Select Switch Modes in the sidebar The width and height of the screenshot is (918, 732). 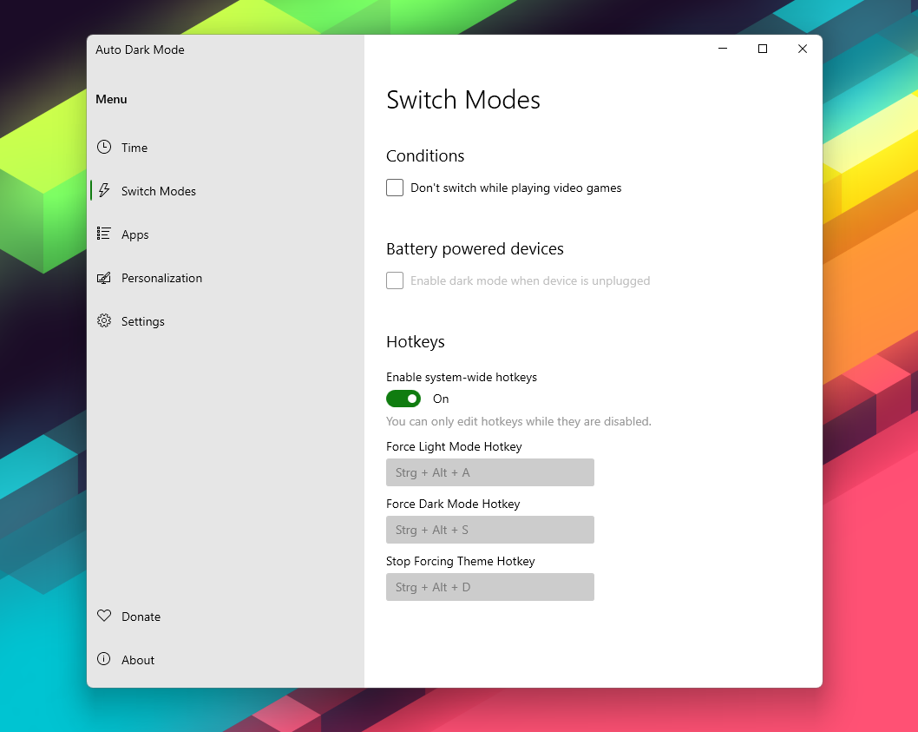[226, 191]
